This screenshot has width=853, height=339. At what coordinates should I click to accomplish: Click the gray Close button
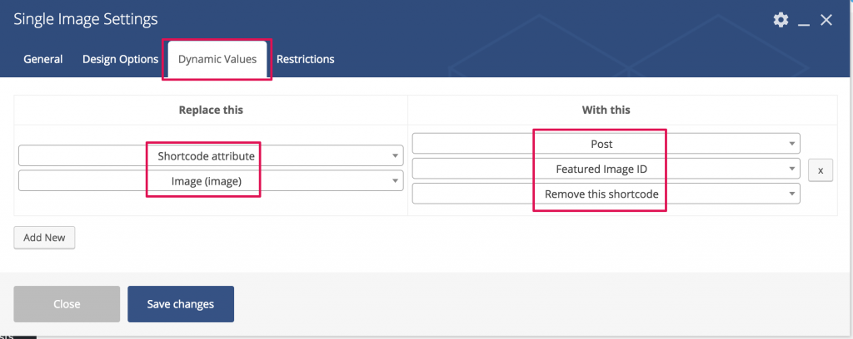click(x=67, y=304)
